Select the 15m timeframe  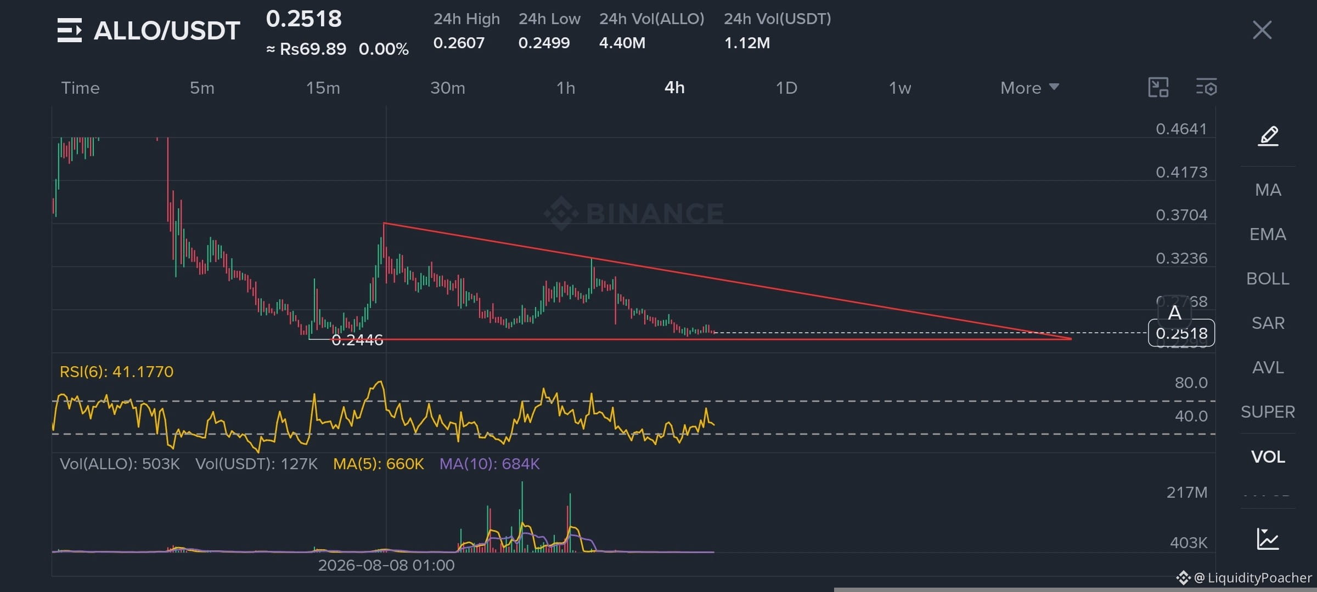point(323,88)
